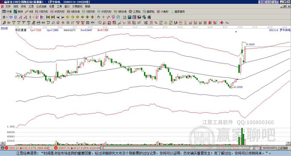Jump to last bar icon
The height and width of the screenshot is (156, 291).
53,17
